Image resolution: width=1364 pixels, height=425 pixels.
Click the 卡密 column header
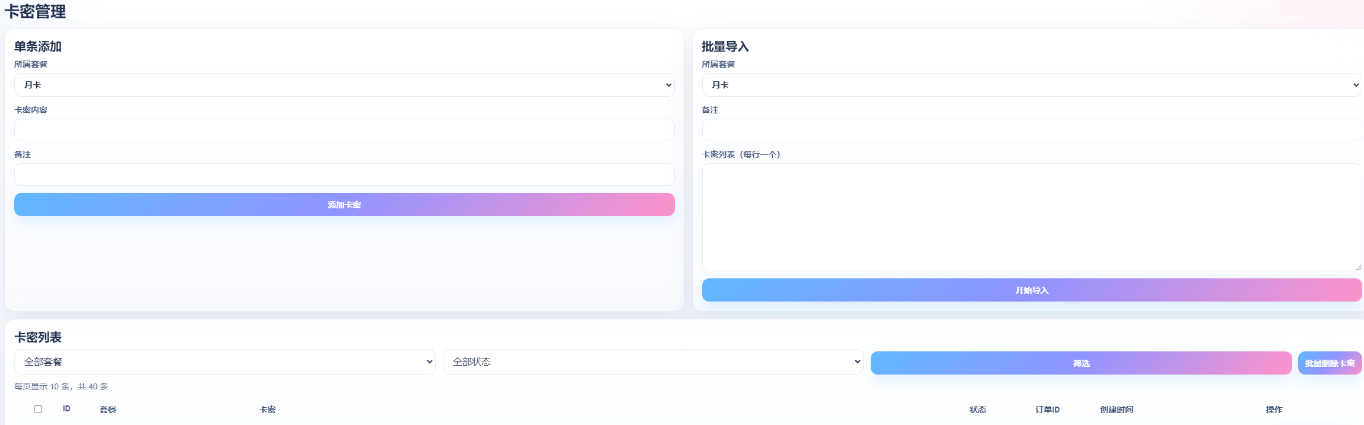268,410
